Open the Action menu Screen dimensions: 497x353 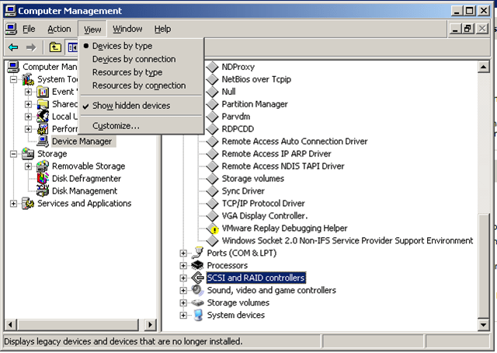coord(59,29)
